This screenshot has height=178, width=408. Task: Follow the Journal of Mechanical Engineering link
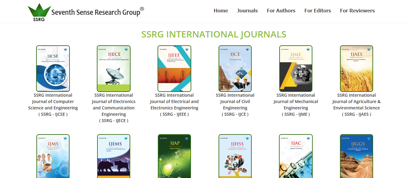(x=296, y=105)
